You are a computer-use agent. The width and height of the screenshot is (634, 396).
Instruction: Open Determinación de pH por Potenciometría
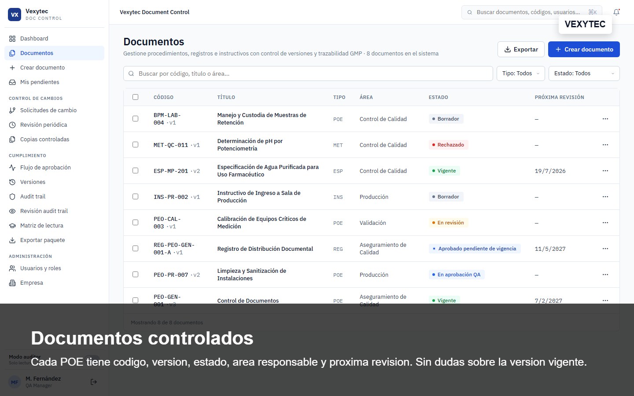250,145
